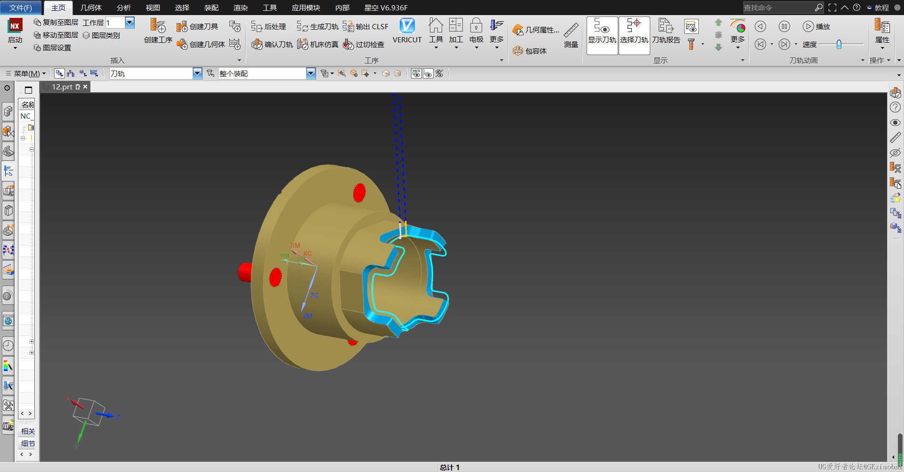Viewport: 904px width, 472px height.
Task: Click the Create Tool (创建刀具) button
Action: click(197, 27)
